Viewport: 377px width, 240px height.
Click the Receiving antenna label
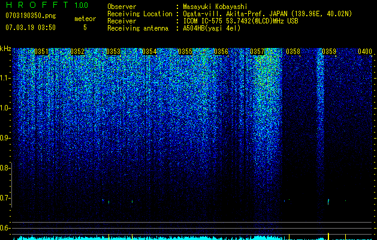pyautogui.click(x=138, y=28)
